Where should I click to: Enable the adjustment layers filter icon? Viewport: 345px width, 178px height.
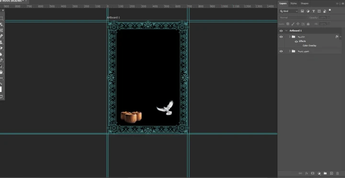tap(308, 11)
